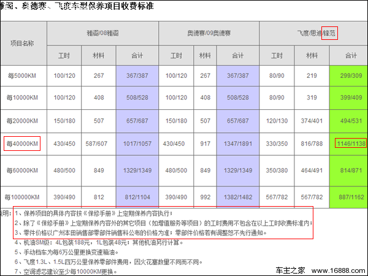This screenshot has width=368, height=276.
Task: Click the purple 1382/1482 total cell
Action: click(237, 197)
